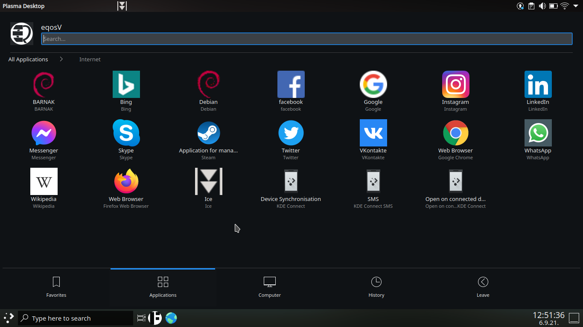The height and width of the screenshot is (327, 583).
Task: Click the Ice icon in the top panel
Action: point(122,6)
